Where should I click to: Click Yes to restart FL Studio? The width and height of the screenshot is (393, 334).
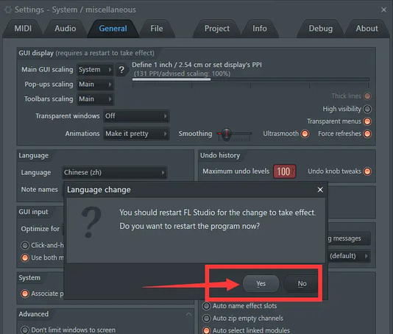point(261,284)
